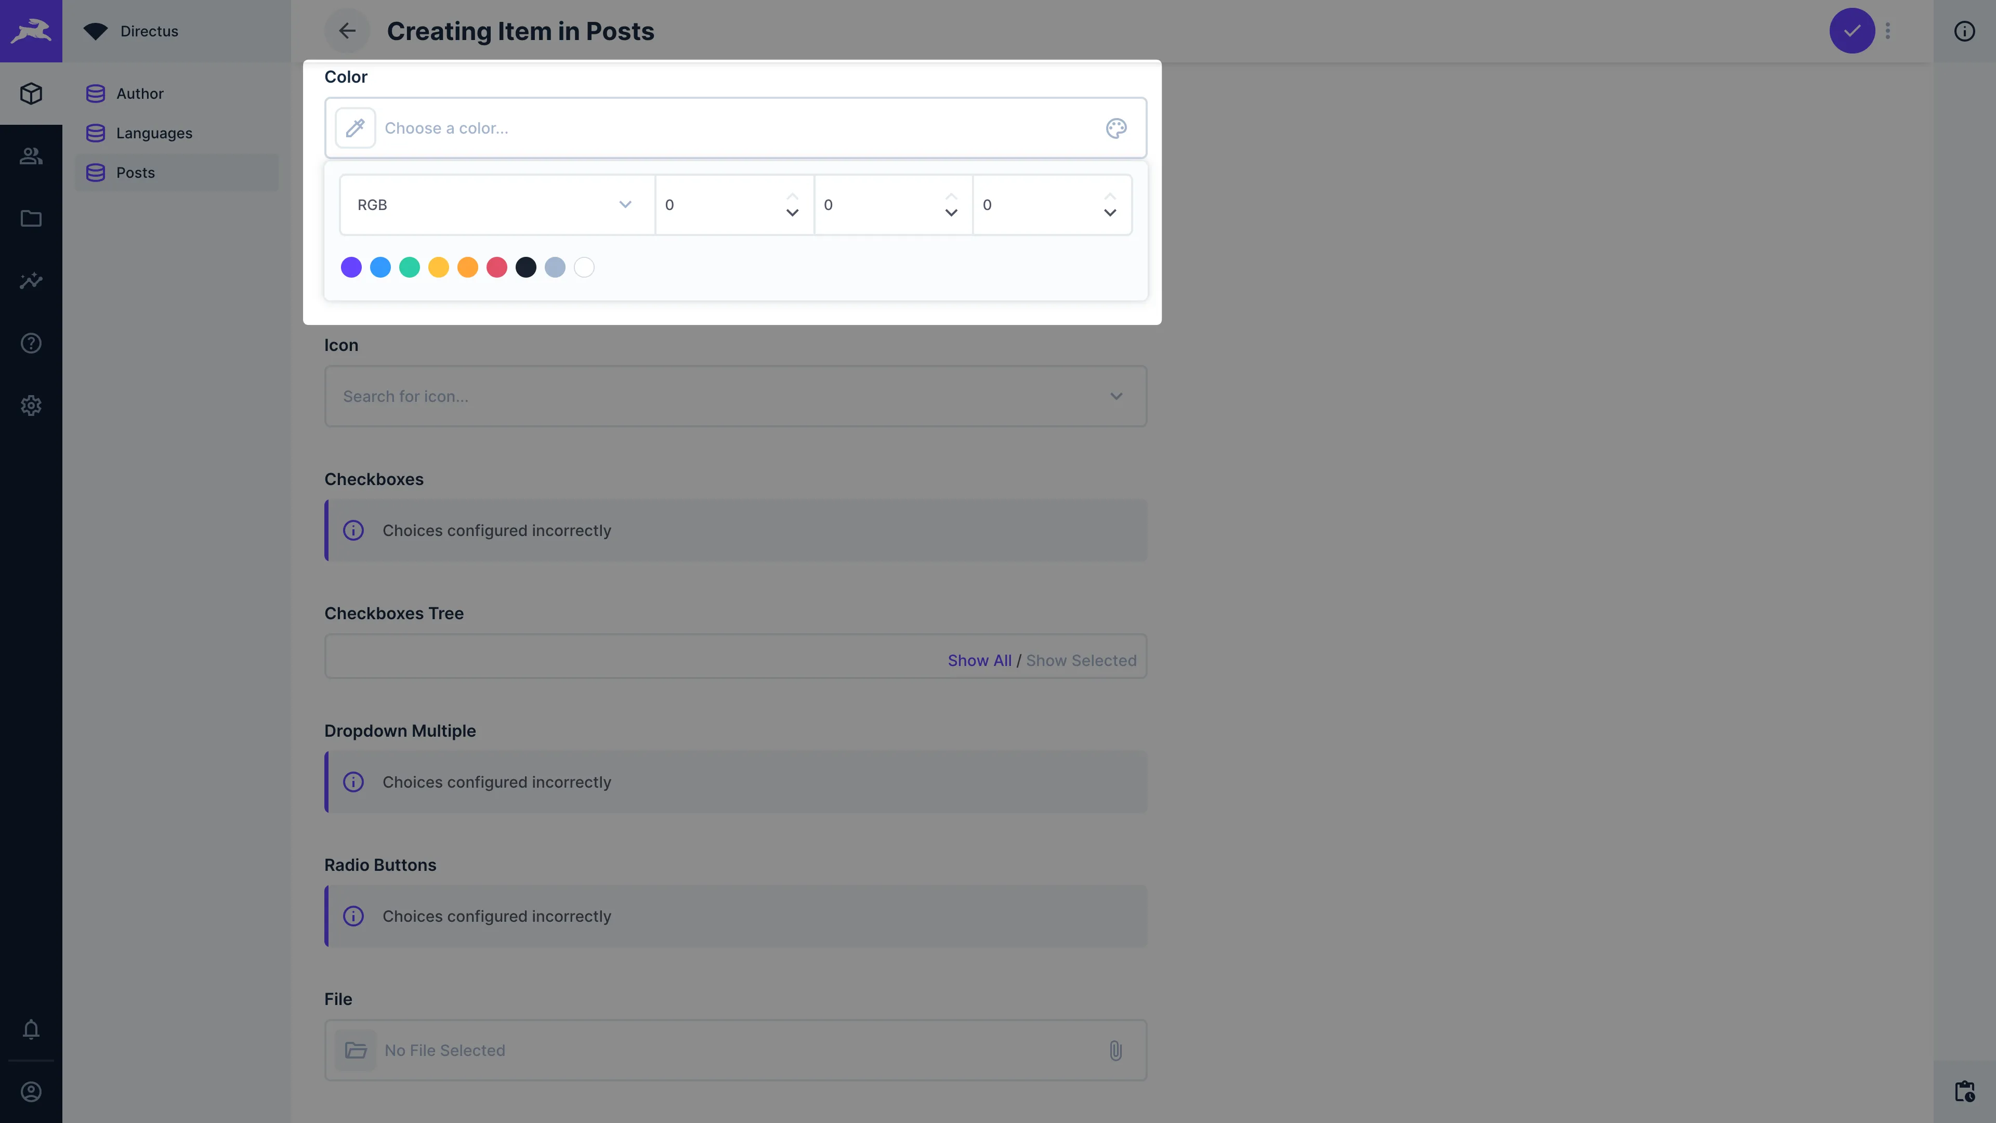Click the pencil/edit color icon

point(357,127)
